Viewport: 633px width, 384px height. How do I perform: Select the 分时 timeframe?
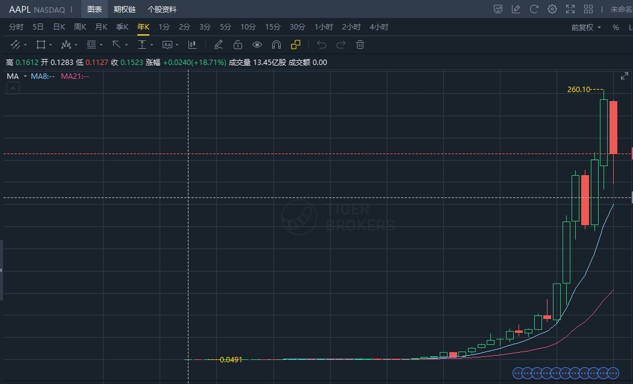[x=16, y=27]
